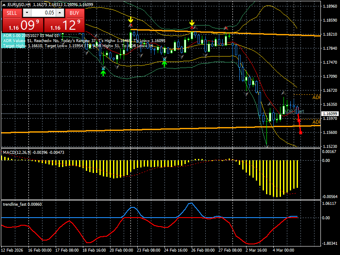Click the ADR Start label on chart

[294, 111]
